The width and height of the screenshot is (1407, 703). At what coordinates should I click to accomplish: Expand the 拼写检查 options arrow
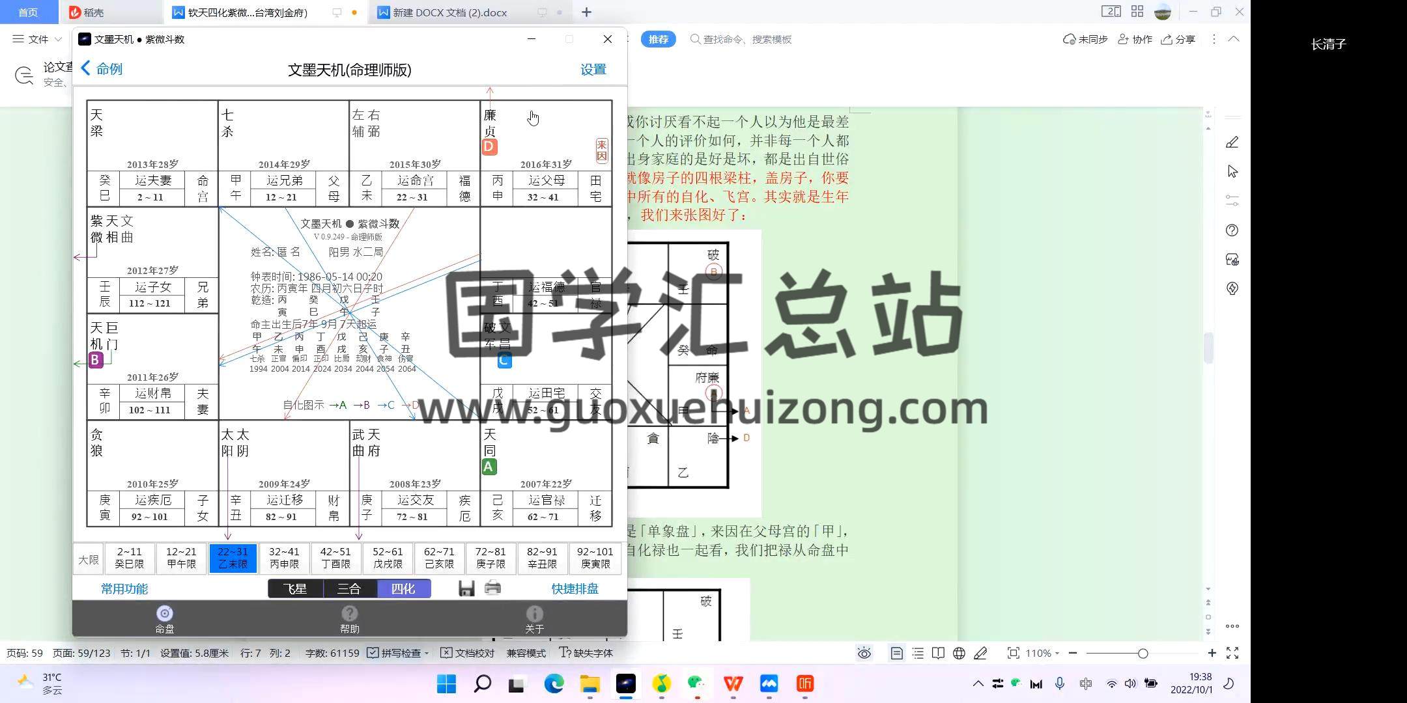427,653
